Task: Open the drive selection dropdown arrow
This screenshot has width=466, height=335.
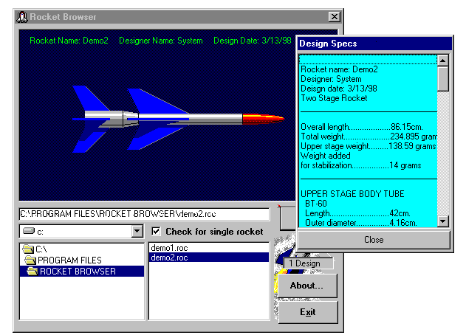Action: pos(136,232)
